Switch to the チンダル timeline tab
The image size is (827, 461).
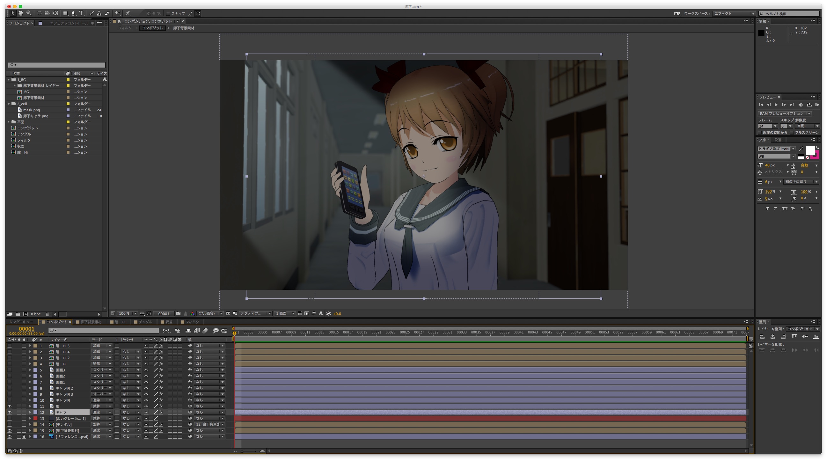coord(143,322)
